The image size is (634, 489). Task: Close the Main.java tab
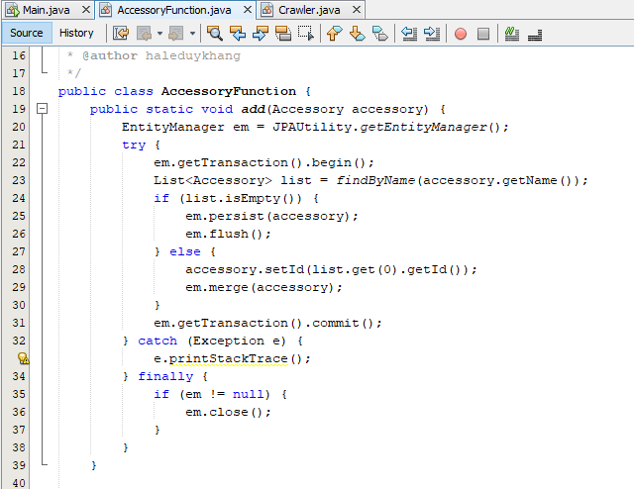point(86,10)
